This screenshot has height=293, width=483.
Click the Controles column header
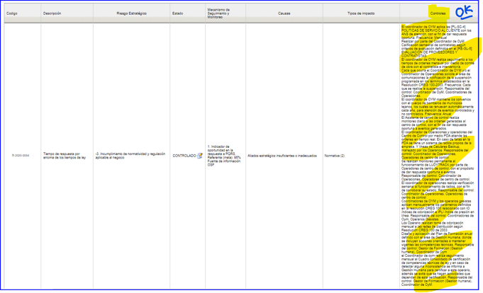[438, 13]
